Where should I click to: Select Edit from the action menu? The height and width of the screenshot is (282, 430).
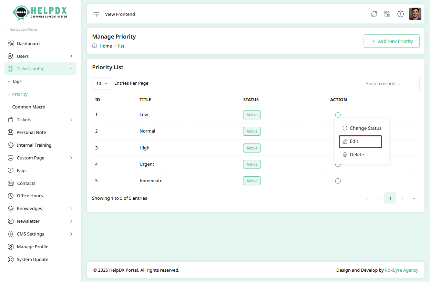[354, 141]
